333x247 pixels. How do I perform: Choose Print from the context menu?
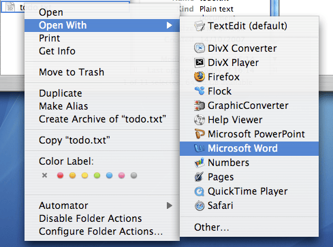coord(102,38)
